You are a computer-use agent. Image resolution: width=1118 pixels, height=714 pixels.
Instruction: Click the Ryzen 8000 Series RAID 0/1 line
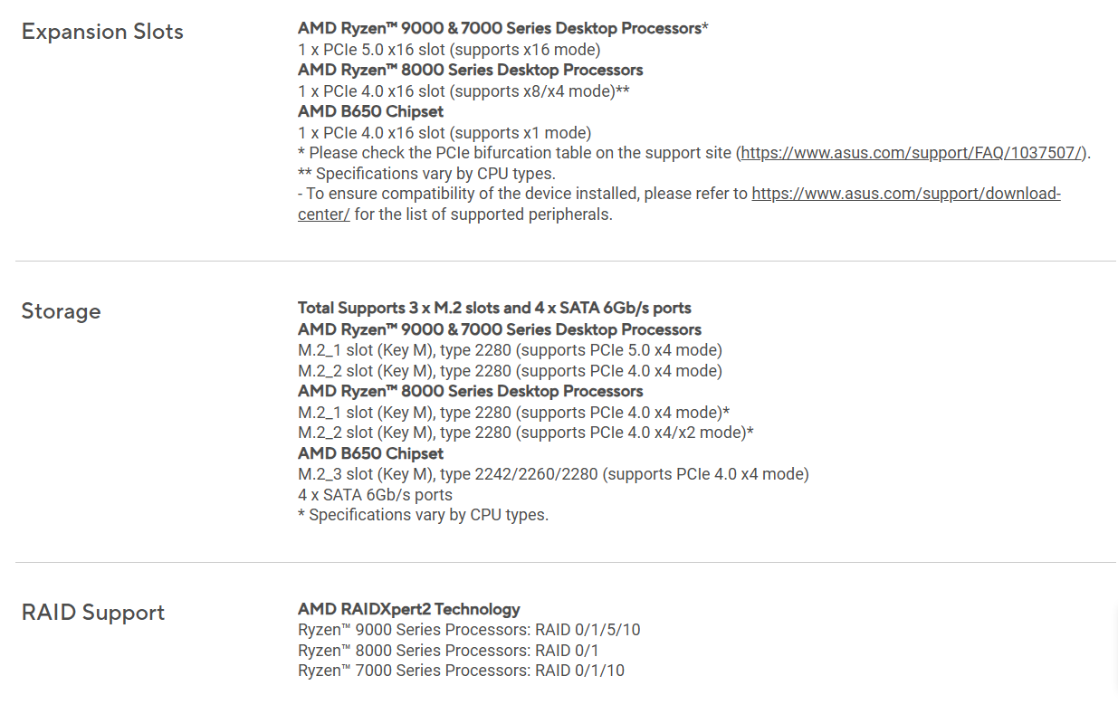click(448, 651)
